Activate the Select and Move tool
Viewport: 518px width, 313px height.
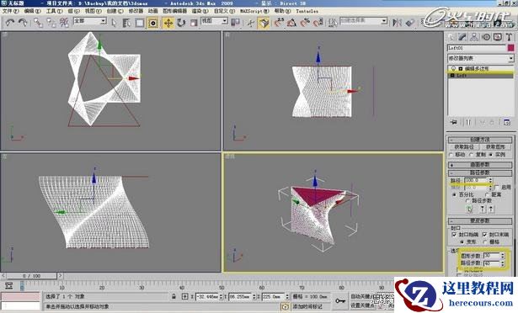point(168,23)
